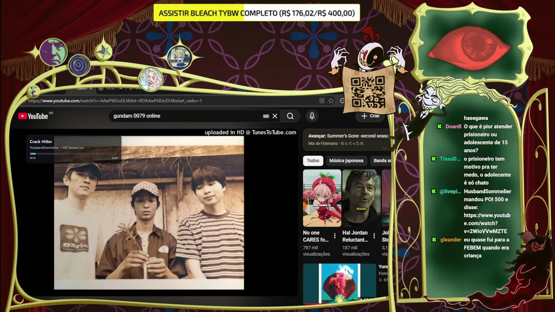Click the "797 mil visualizações" view count
This screenshot has height=312, width=555.
[x=317, y=251]
